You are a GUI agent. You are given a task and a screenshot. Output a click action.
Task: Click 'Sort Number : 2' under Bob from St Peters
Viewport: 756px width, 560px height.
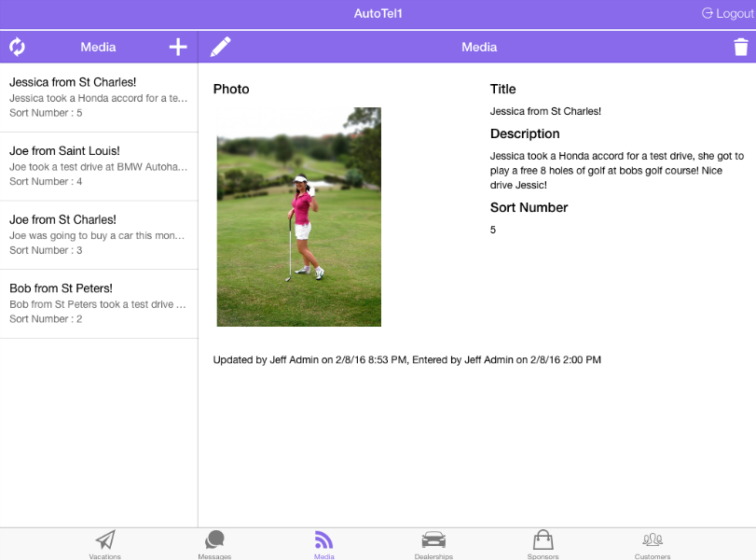[x=46, y=319]
